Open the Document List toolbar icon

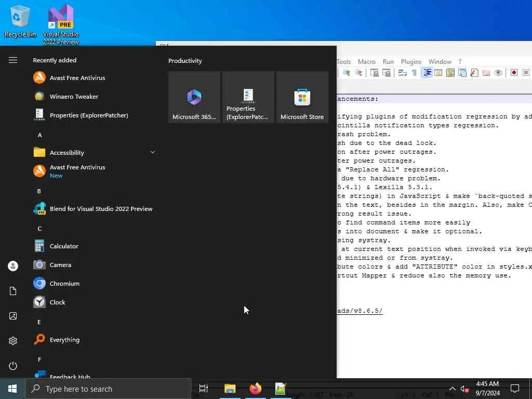point(462,73)
